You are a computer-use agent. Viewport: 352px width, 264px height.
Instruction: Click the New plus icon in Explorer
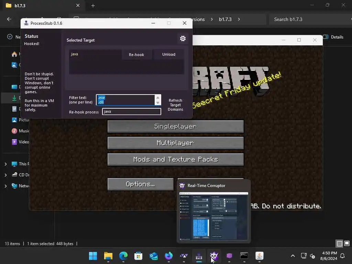tap(10, 37)
